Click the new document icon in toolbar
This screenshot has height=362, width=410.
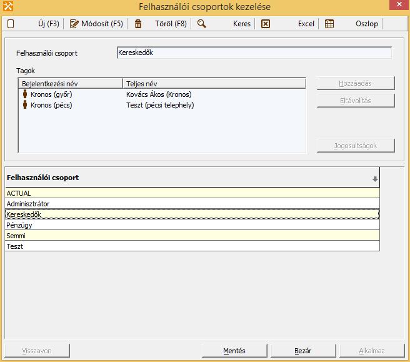(11, 24)
